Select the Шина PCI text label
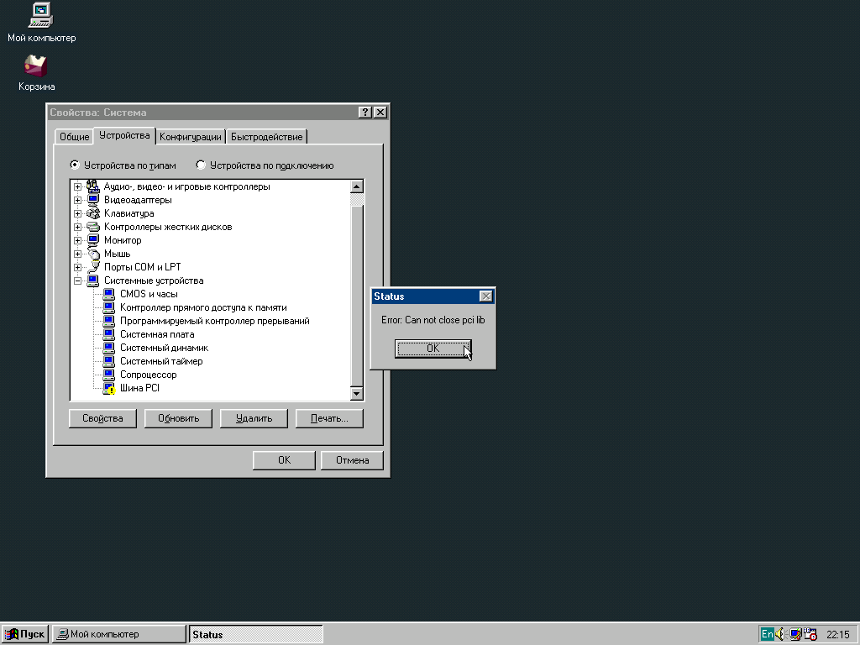Screen dimensions: 860x645 [x=140, y=388]
